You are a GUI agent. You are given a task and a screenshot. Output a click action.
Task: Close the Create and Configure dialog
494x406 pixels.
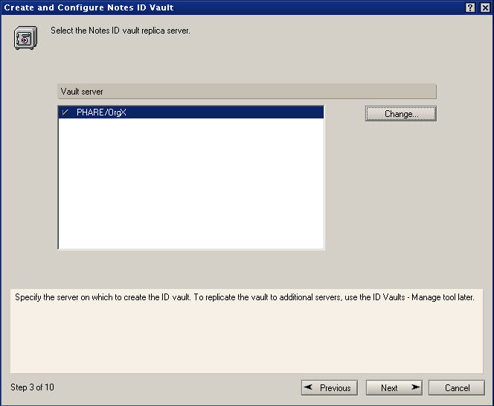click(x=485, y=7)
